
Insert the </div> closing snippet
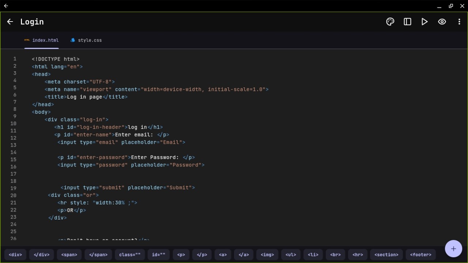coord(41,255)
